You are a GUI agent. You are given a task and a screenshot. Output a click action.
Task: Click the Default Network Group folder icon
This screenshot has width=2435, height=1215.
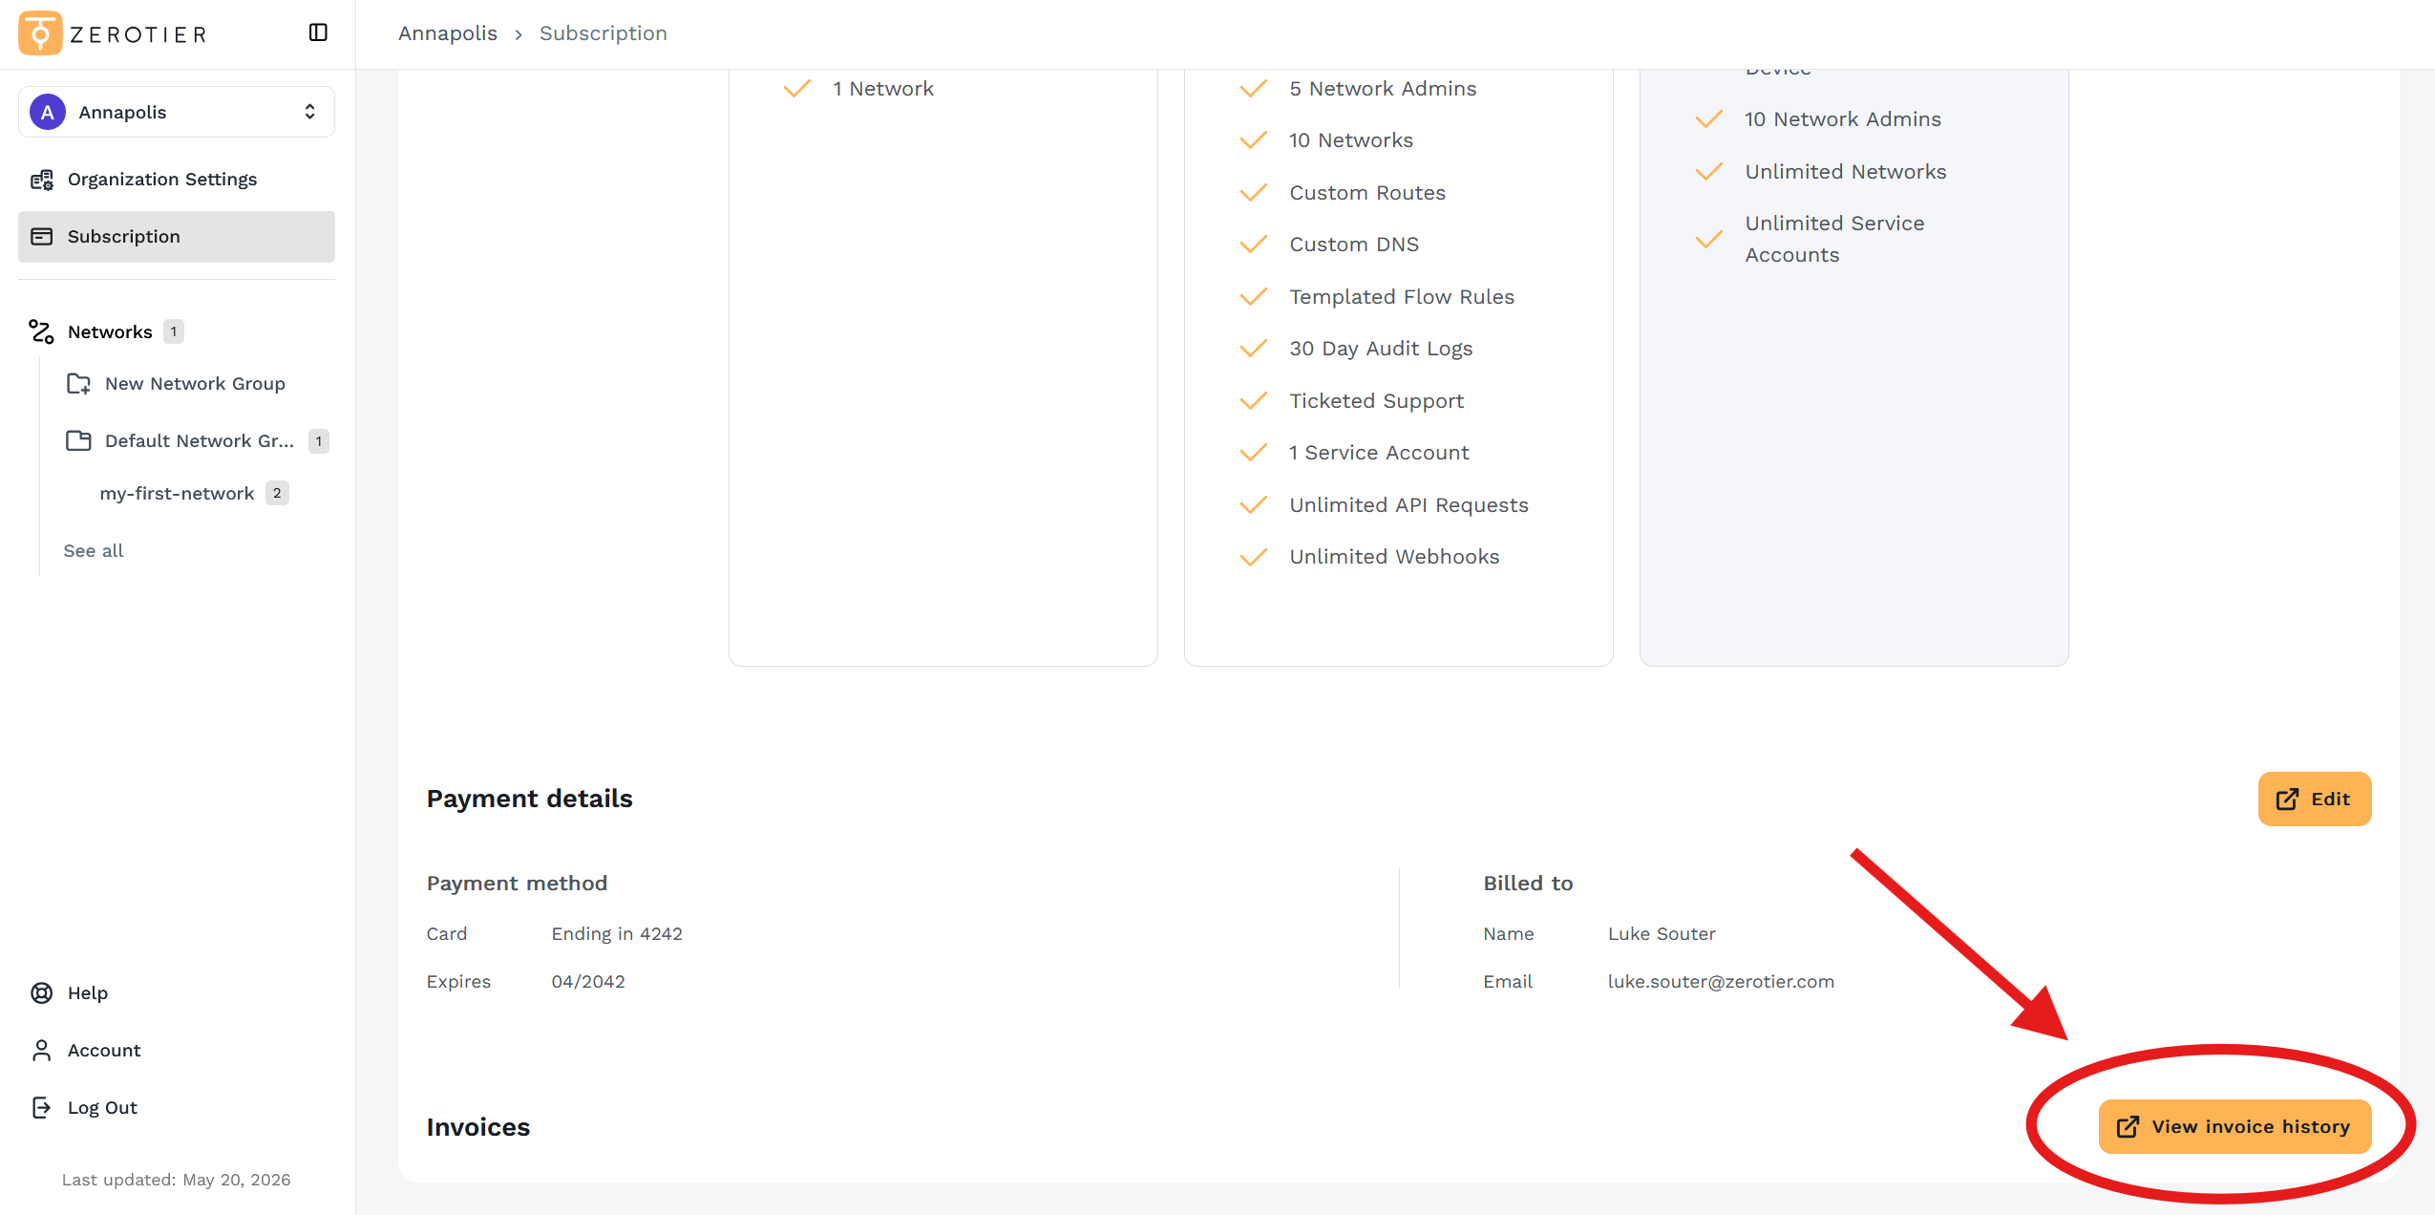pos(78,441)
